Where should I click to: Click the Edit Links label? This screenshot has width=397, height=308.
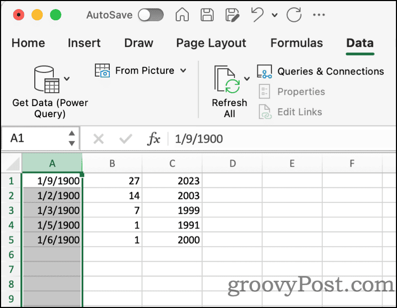click(x=300, y=112)
